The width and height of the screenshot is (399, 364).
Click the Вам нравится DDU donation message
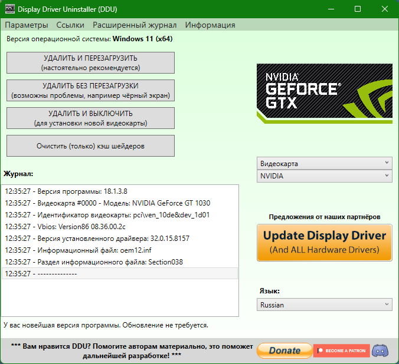click(x=132, y=351)
